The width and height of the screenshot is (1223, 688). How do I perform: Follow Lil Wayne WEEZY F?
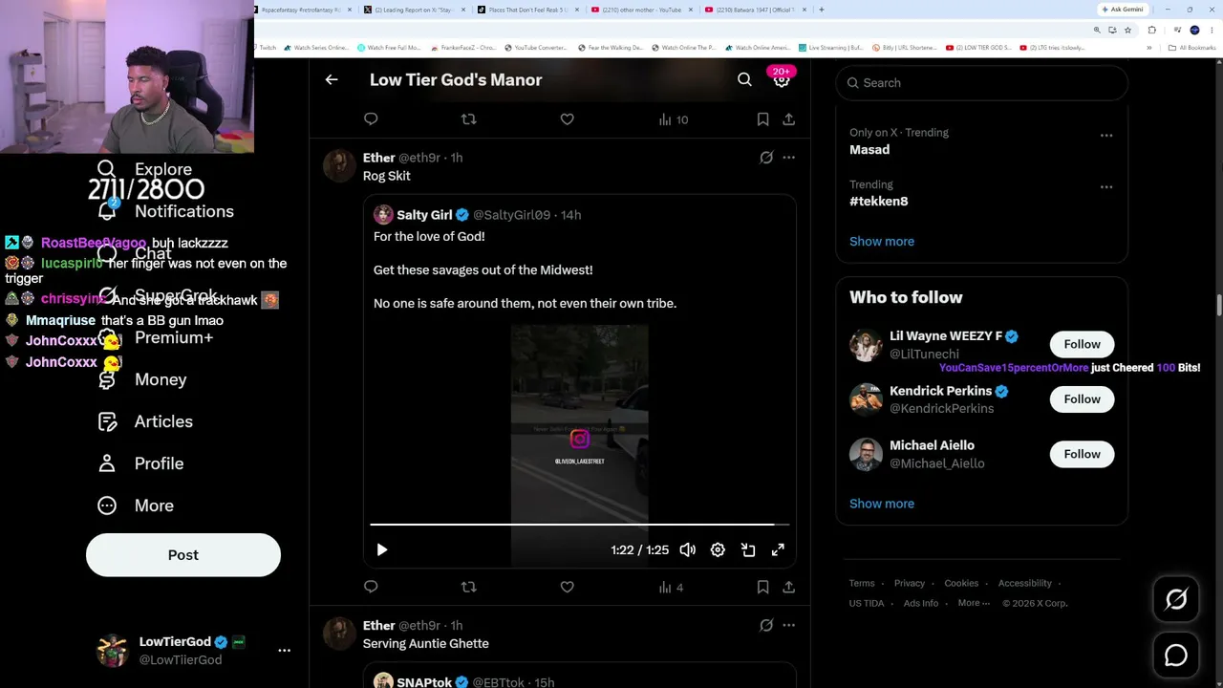point(1082,344)
